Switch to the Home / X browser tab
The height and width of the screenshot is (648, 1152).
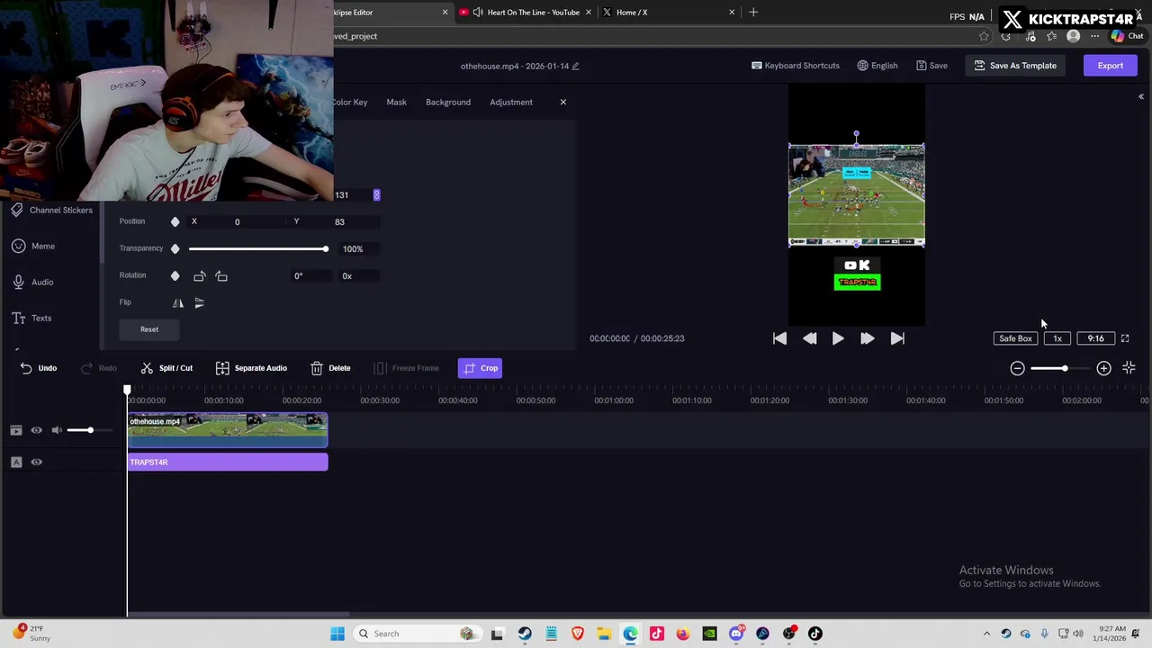pyautogui.click(x=669, y=13)
